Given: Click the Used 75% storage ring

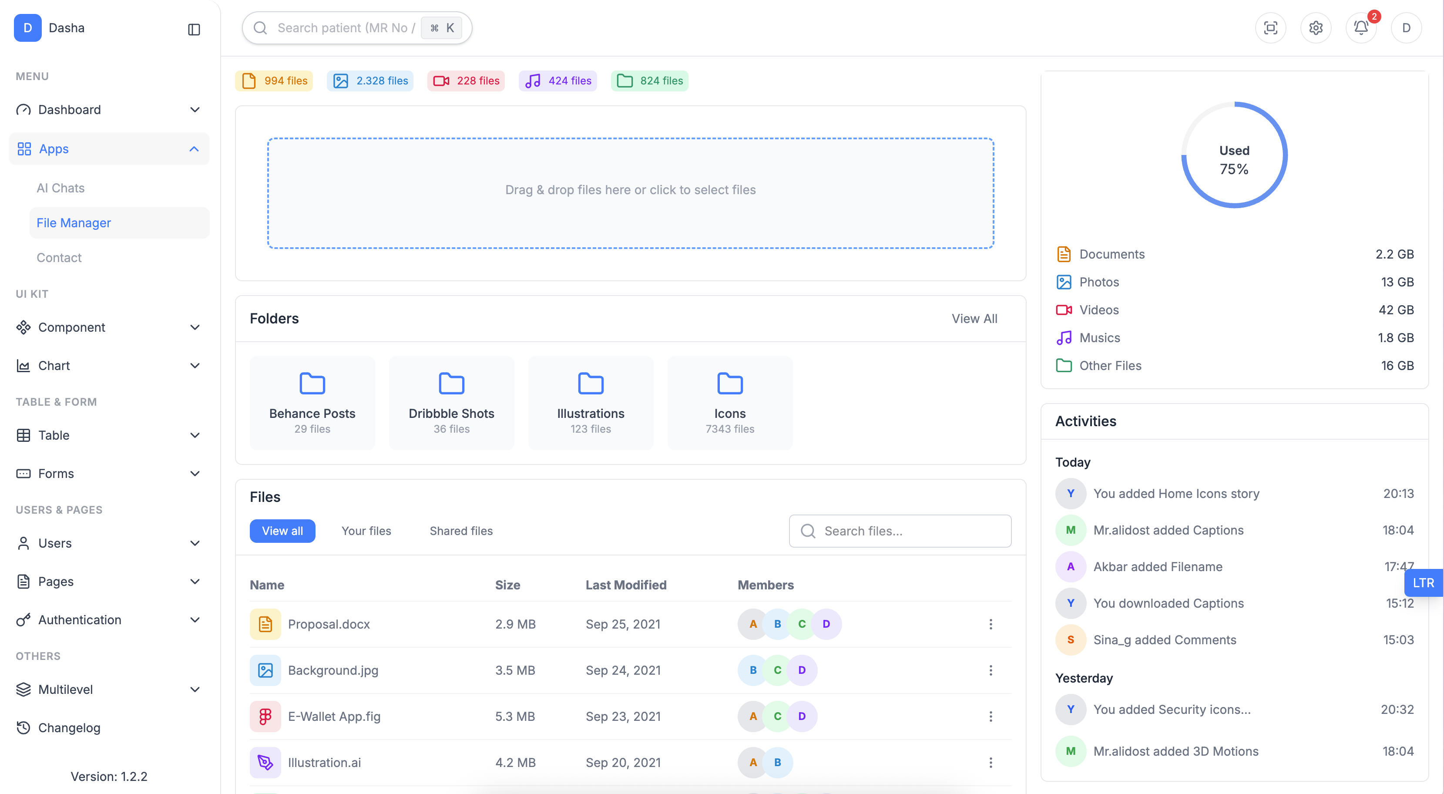Looking at the screenshot, I should click(x=1234, y=155).
